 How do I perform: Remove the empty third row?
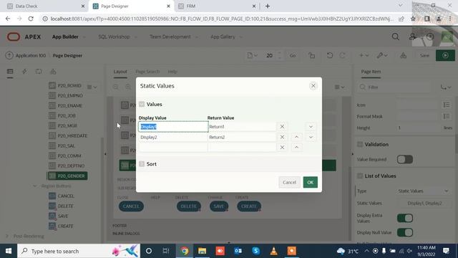(x=282, y=147)
